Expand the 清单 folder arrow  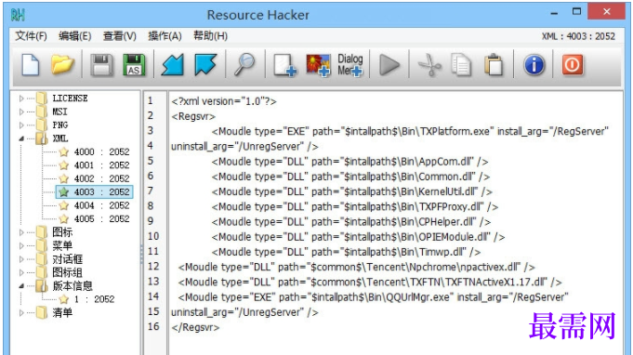pos(21,312)
